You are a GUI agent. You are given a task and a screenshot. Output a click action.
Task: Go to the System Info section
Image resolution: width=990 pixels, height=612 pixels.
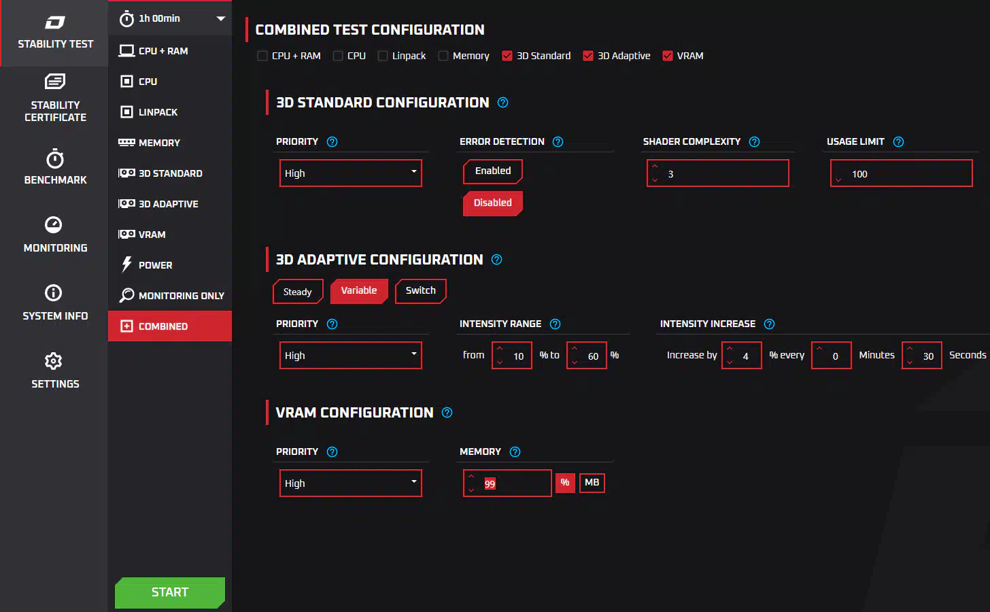point(55,303)
